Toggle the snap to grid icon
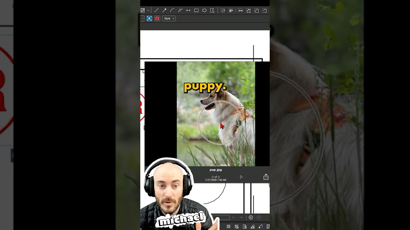Screen dimensions: 410x230 pyautogui.click(x=236, y=227)
